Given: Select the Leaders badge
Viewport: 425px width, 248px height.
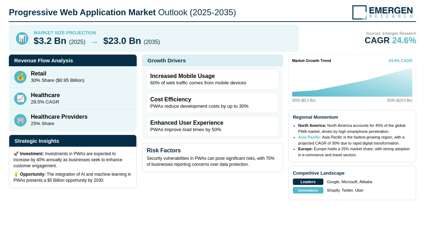Looking at the screenshot, I should (x=308, y=182).
